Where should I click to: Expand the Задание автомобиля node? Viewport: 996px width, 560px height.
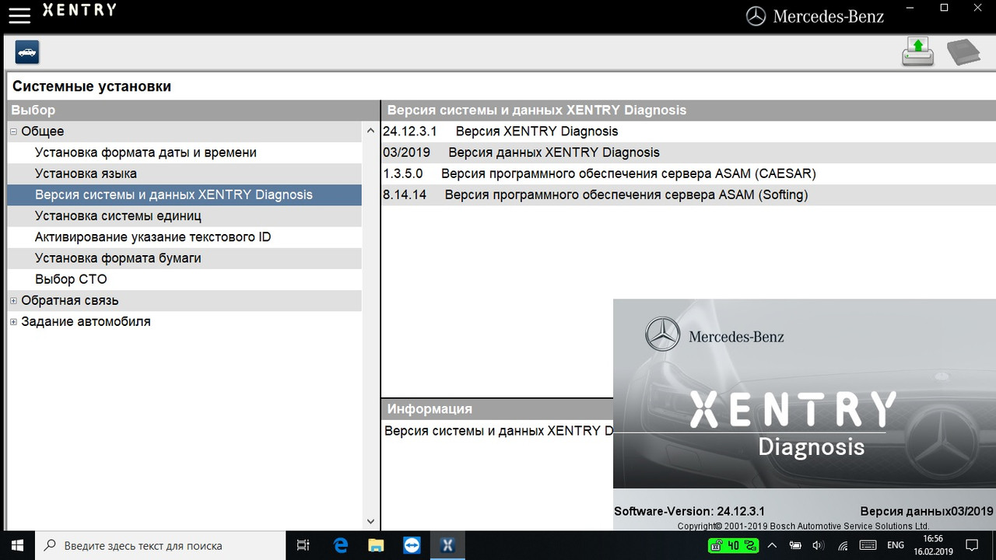(13, 321)
